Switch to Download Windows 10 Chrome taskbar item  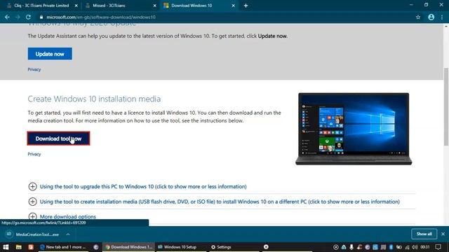coord(129,247)
